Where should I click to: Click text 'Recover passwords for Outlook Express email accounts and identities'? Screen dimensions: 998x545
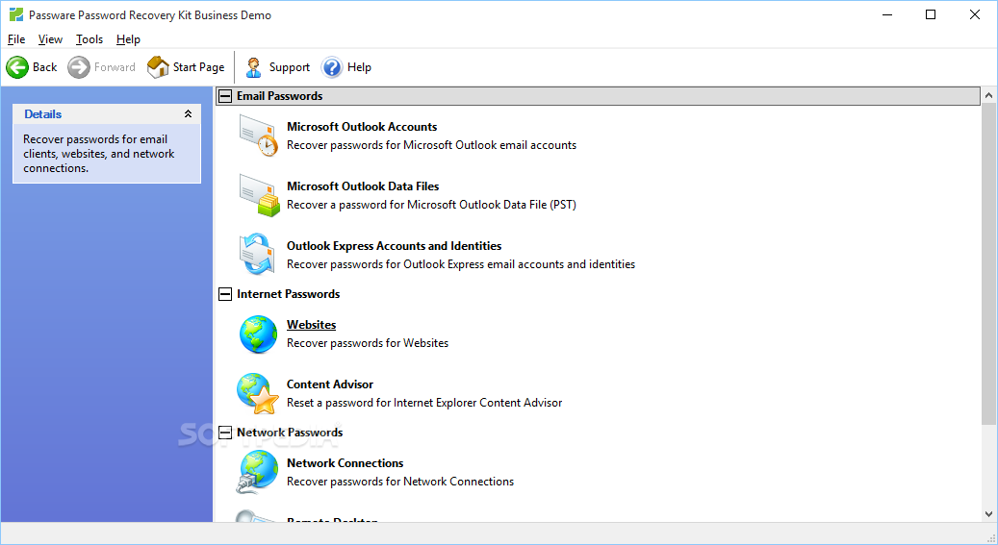coord(461,264)
